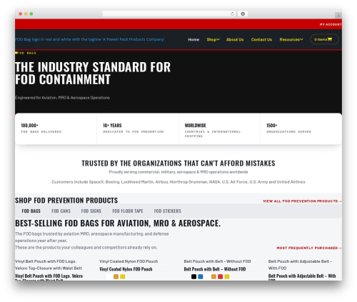Screen dimensions: 357x302
Task: Click the FOD Bag logo link
Action: click(89, 39)
